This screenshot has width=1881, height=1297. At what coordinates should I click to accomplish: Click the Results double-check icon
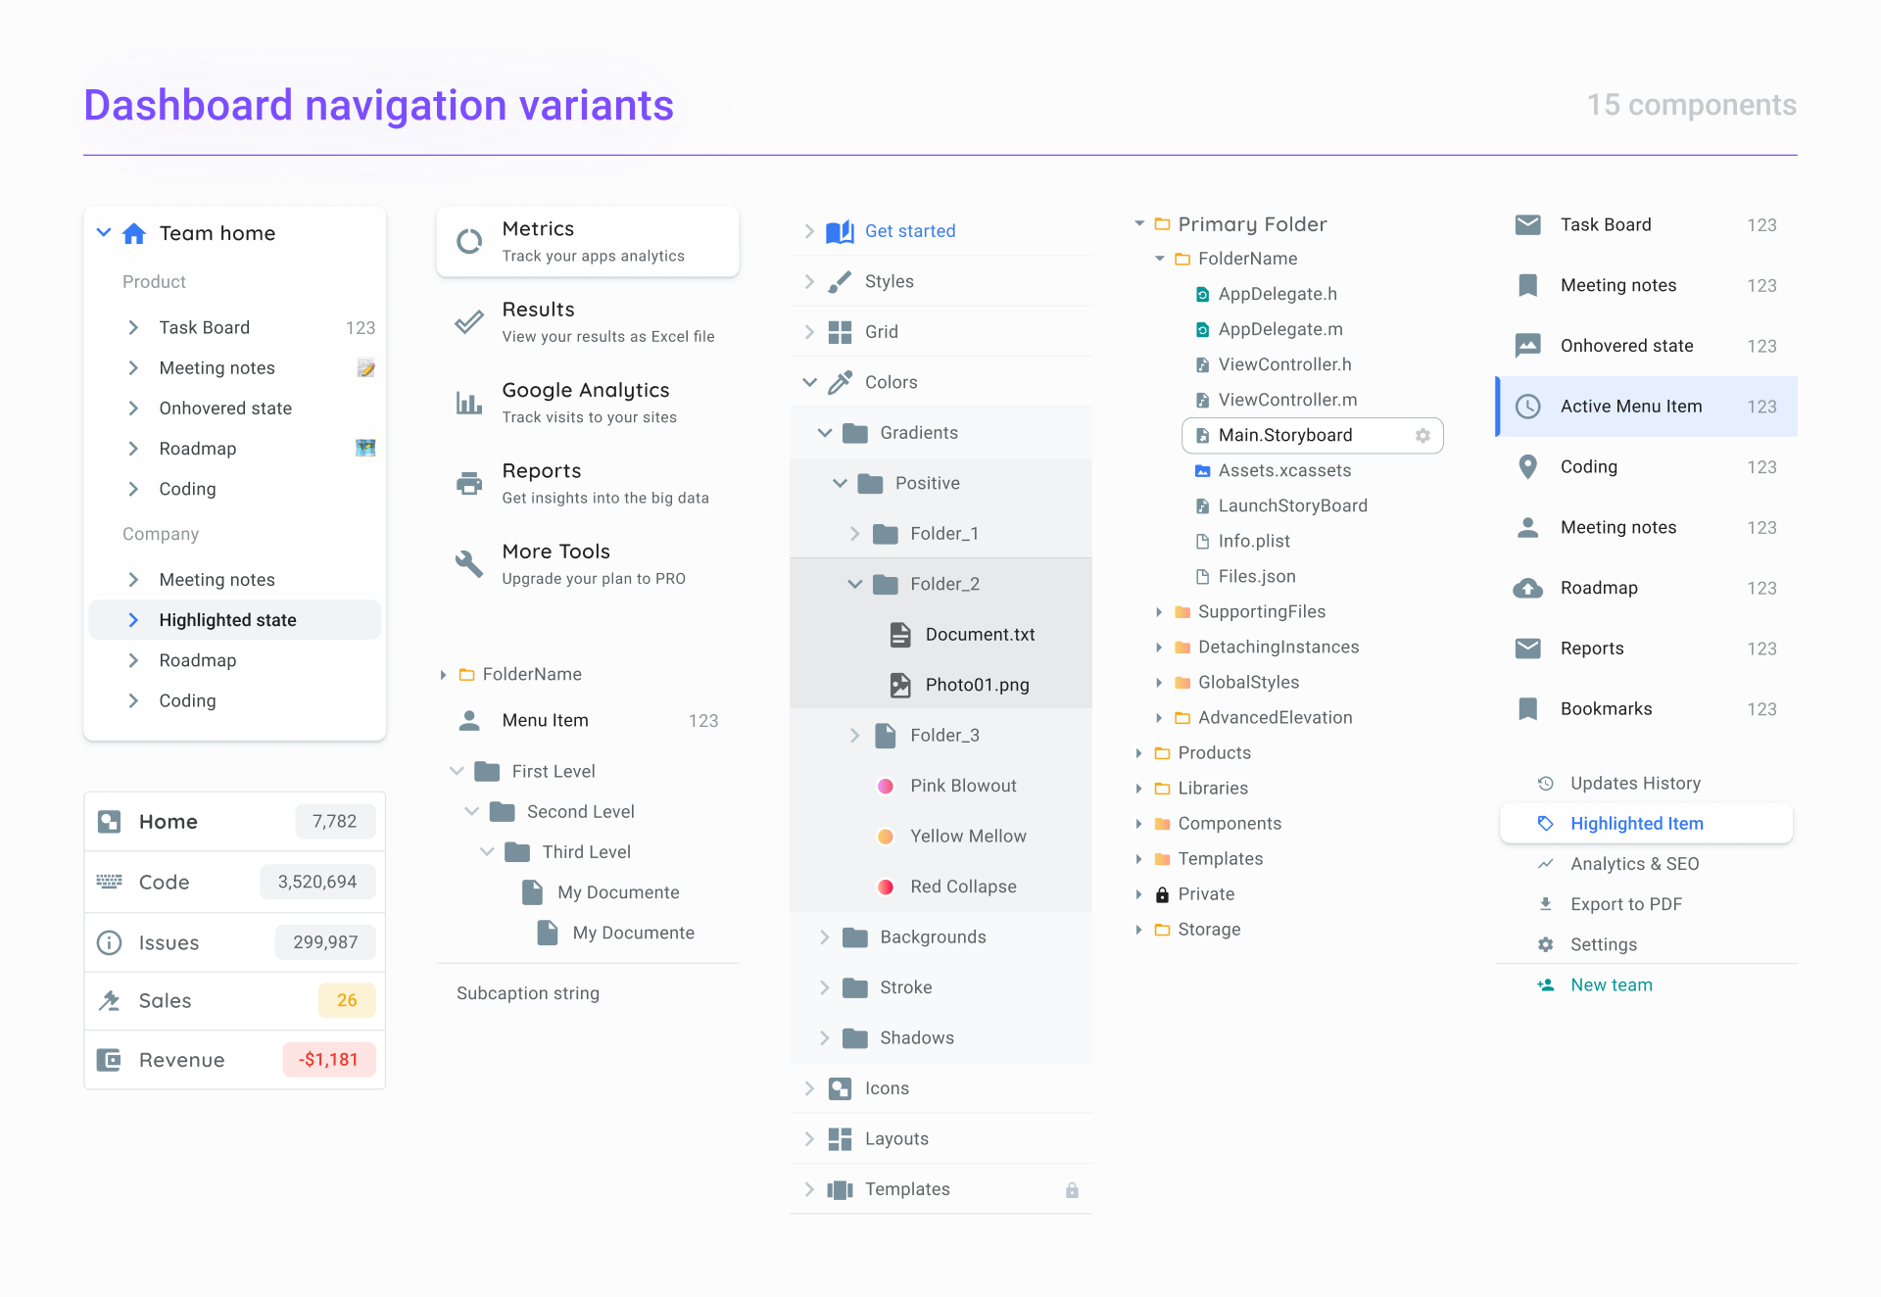tap(469, 321)
